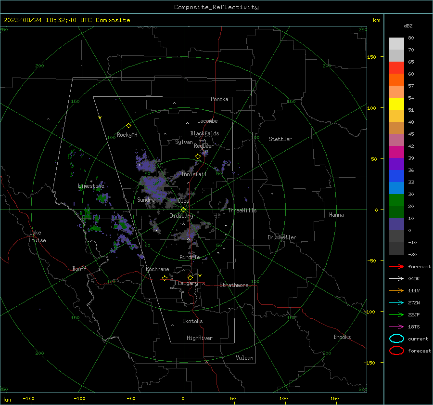Click the Strathmore label

(234, 285)
